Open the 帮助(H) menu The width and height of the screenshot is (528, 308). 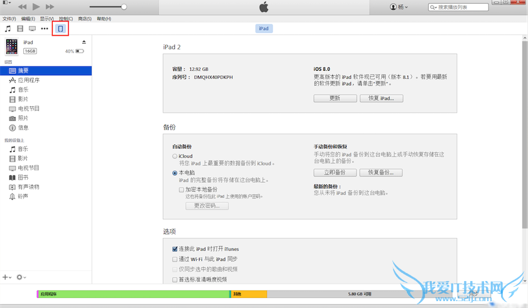104,19
